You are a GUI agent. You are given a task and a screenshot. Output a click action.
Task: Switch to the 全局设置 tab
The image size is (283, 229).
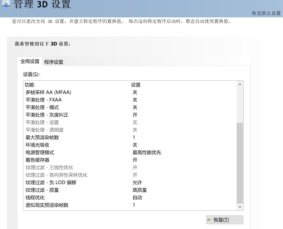click(x=30, y=61)
